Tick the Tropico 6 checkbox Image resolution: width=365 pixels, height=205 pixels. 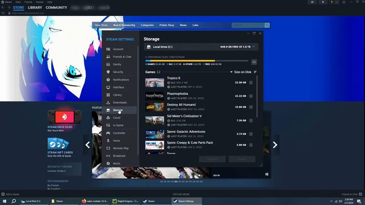click(x=251, y=83)
